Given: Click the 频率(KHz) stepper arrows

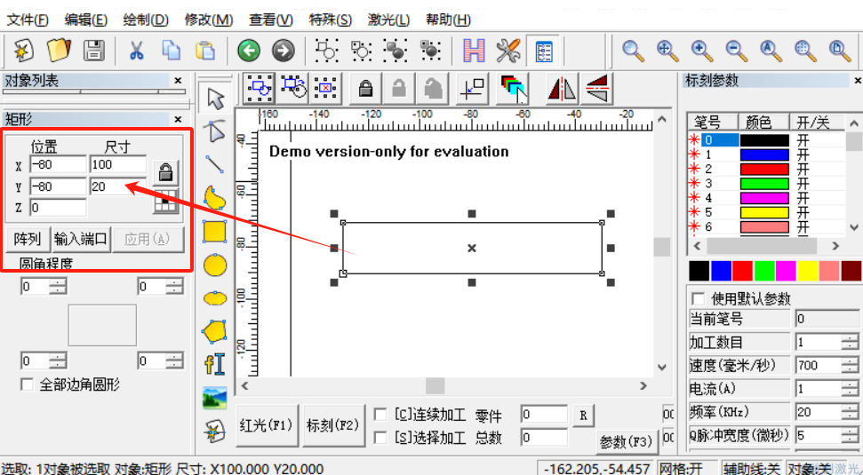Looking at the screenshot, I should point(850,412).
